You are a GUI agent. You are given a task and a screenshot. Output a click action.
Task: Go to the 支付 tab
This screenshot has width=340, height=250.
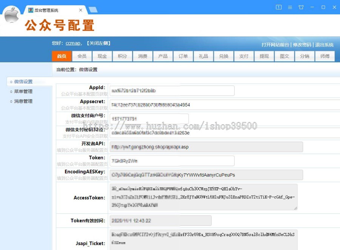pyautogui.click(x=244, y=56)
